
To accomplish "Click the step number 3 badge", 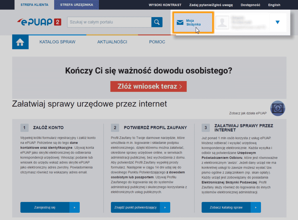I will [x=206, y=128].
